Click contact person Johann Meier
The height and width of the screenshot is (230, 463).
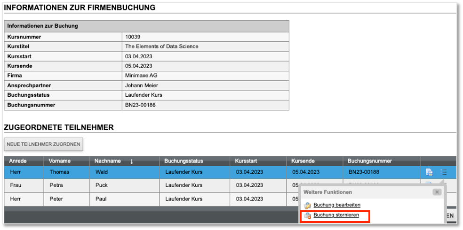[142, 85]
